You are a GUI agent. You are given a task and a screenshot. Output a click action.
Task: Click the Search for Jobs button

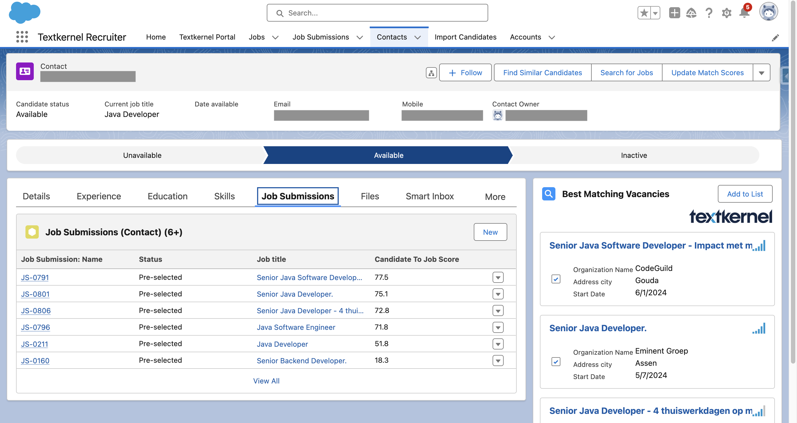tap(627, 73)
